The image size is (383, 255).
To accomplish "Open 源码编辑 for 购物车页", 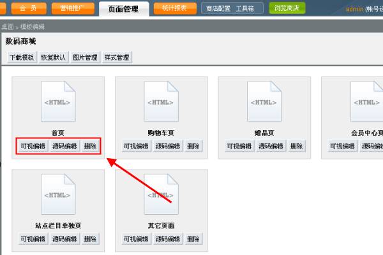I will point(168,146).
